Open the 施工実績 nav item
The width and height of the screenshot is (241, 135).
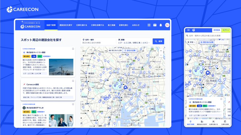[x=111, y=25]
